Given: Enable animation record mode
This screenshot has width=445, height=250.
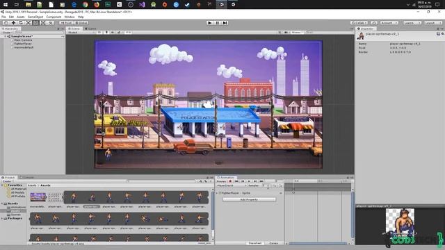Looking at the screenshot, I should 230,181.
